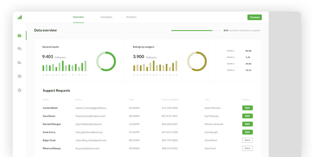Click the Premium button
This screenshot has height=157, width=314.
[254, 17]
